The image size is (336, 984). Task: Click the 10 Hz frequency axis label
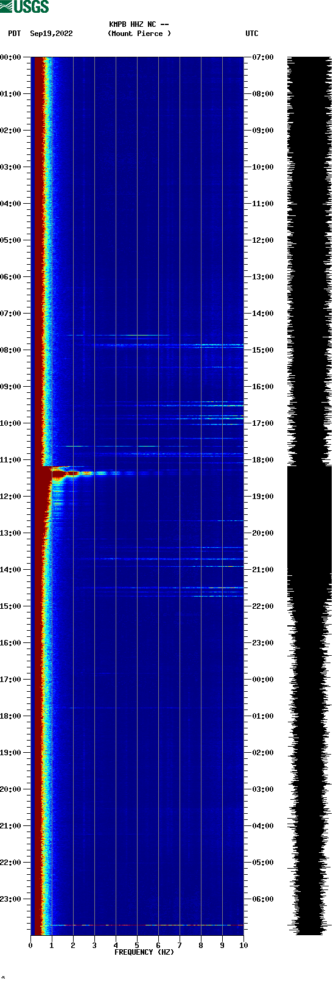tap(243, 946)
